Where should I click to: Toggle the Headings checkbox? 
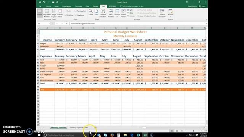[79, 15]
